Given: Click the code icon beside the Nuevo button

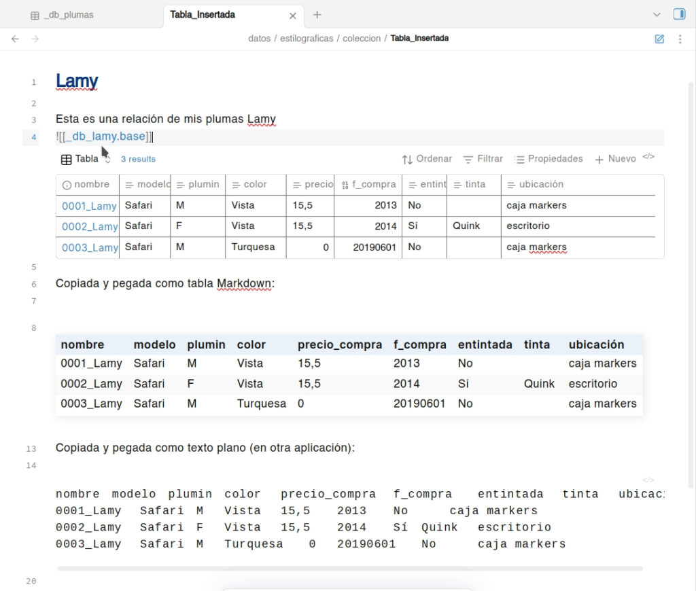Looking at the screenshot, I should click(x=648, y=157).
